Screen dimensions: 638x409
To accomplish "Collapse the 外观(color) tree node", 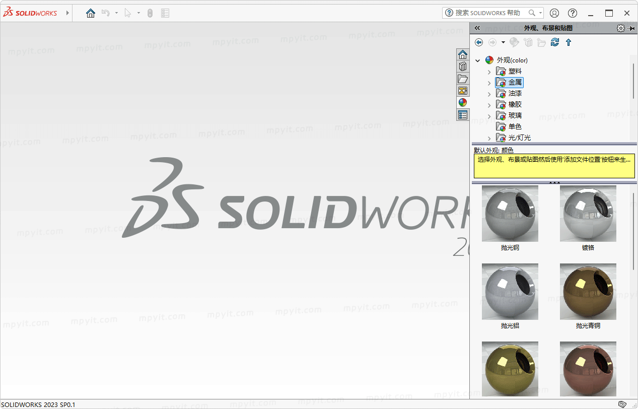I will pyautogui.click(x=478, y=60).
